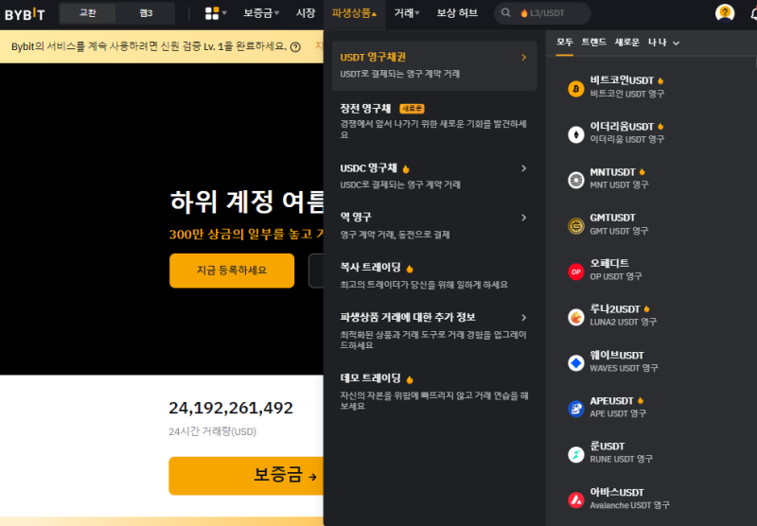Collapse the 파생상품 dropdown menu
The width and height of the screenshot is (757, 526).
coord(354,13)
